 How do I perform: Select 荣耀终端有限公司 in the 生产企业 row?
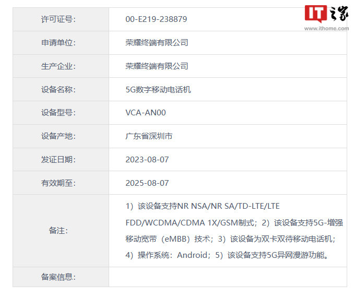coord(157,66)
